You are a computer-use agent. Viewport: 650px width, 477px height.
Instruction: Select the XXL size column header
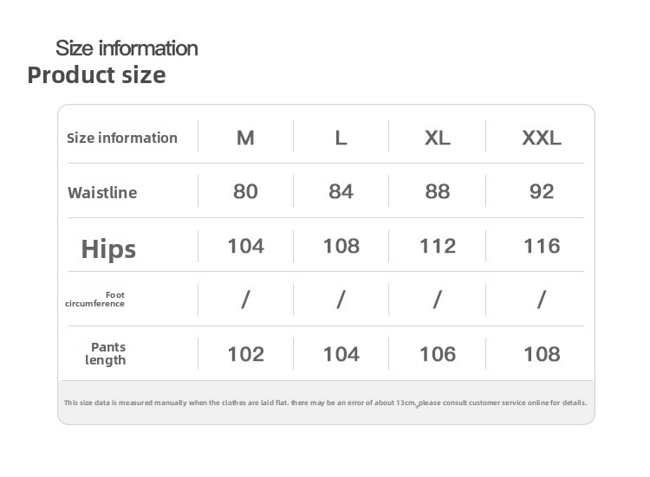[542, 138]
